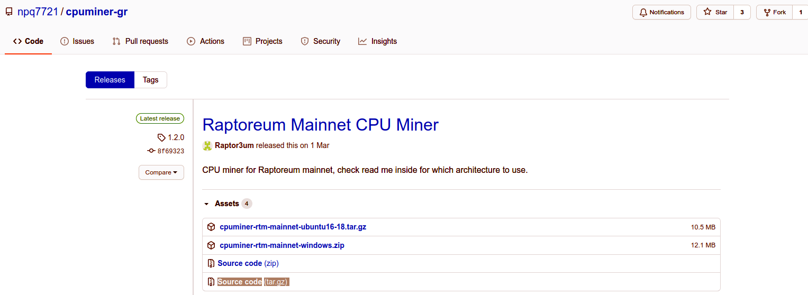The width and height of the screenshot is (808, 295).
Task: Download cpuminer-rtm-mainnet-windows.zip
Action: point(282,245)
